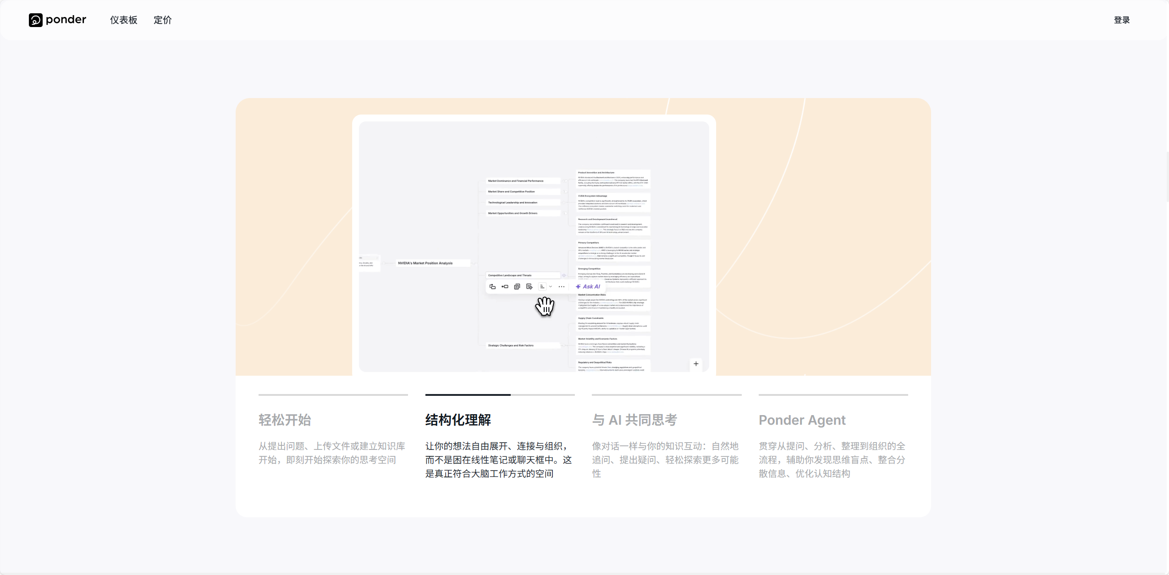Open the 仪表板 menu item
The height and width of the screenshot is (575, 1169).
point(124,20)
